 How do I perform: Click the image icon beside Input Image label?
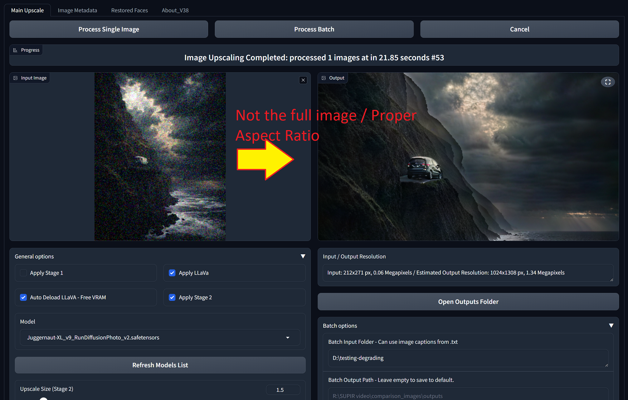pos(15,78)
